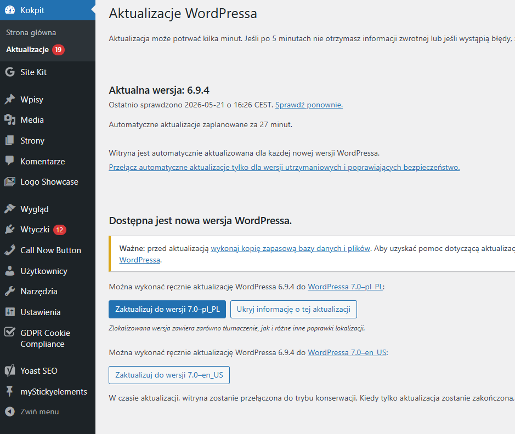This screenshot has height=434, width=515.
Task: Click the Wtyczki plug icon
Action: [x=10, y=229]
